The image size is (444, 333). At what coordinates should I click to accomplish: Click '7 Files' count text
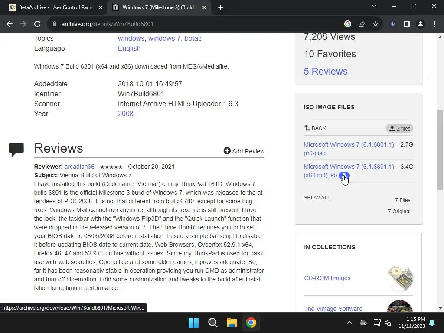coord(403,200)
